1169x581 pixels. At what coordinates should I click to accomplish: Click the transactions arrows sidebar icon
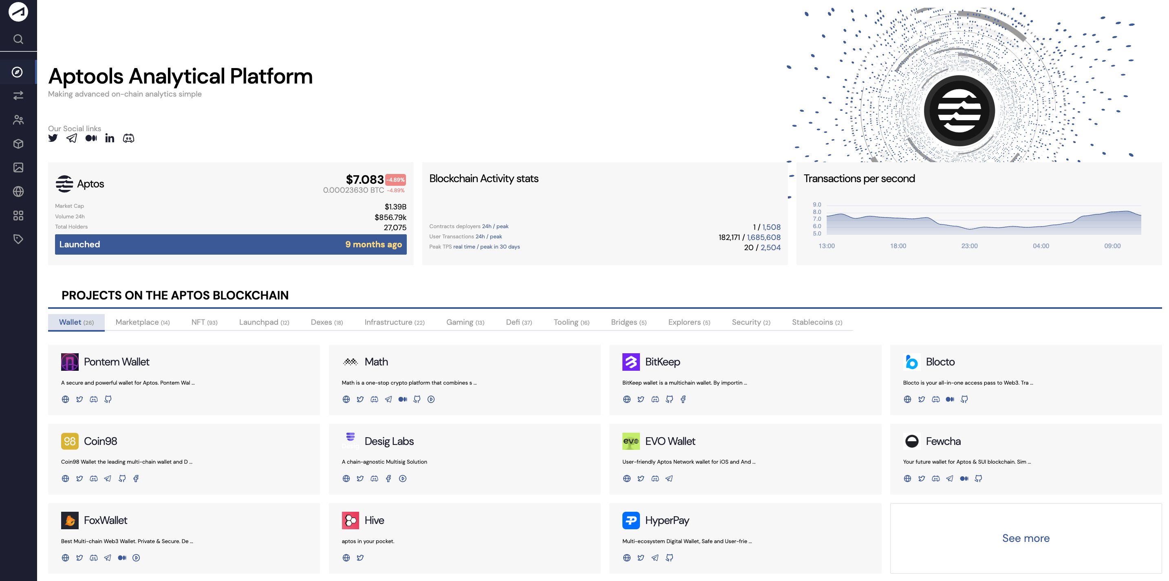[18, 96]
